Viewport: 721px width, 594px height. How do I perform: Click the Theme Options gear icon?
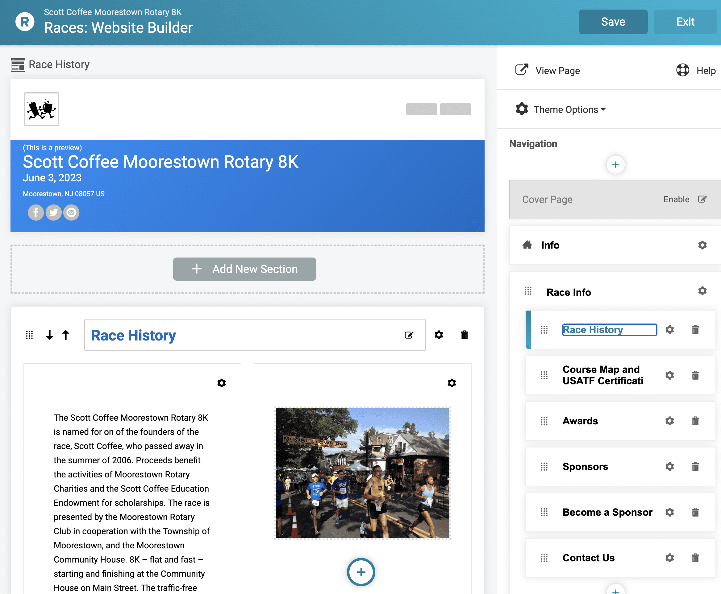pos(522,109)
